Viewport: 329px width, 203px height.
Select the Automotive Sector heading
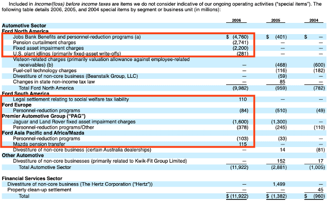24,25
